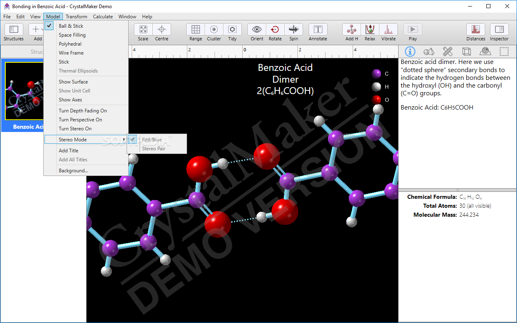Activate the Rotate tool
The height and width of the screenshot is (323, 517).
coord(275,29)
